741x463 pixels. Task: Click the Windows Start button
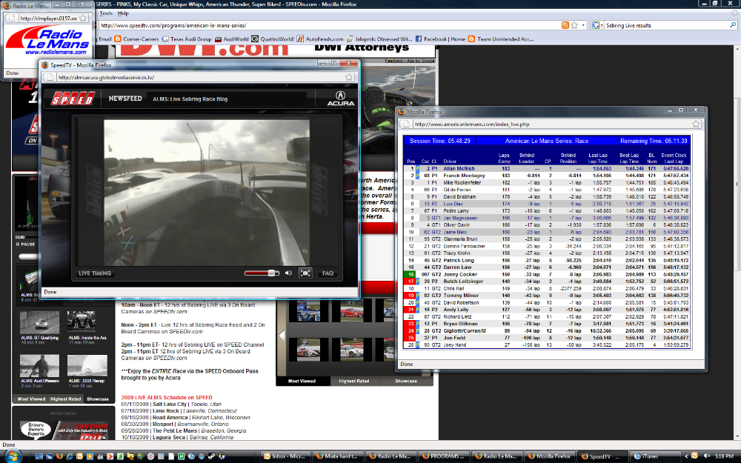click(x=13, y=456)
